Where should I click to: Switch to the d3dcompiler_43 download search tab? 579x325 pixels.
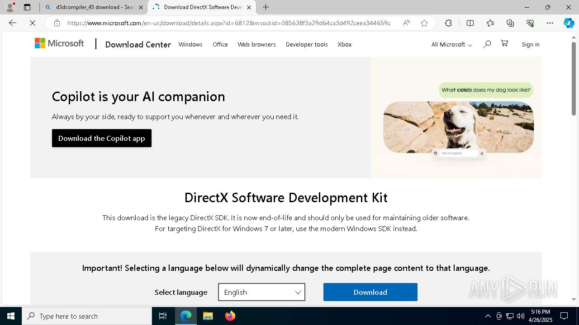point(94,7)
